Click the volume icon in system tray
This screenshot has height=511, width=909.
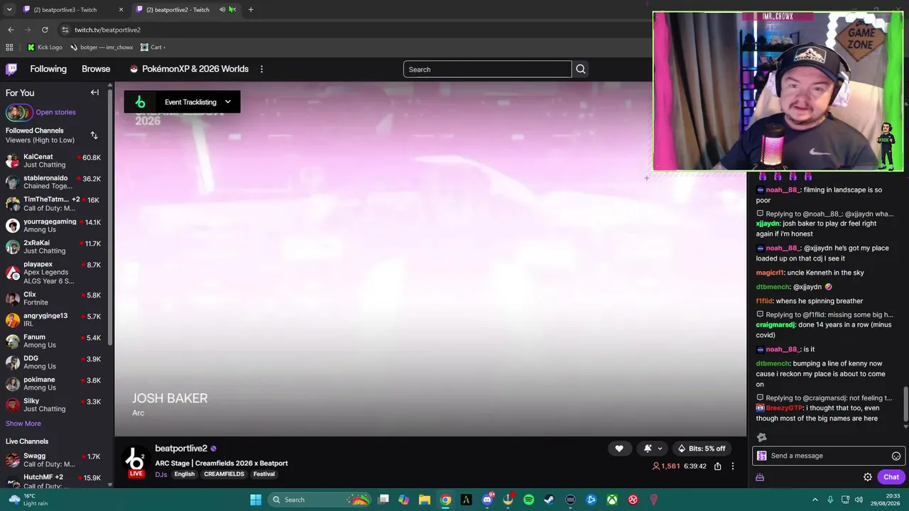tap(859, 500)
